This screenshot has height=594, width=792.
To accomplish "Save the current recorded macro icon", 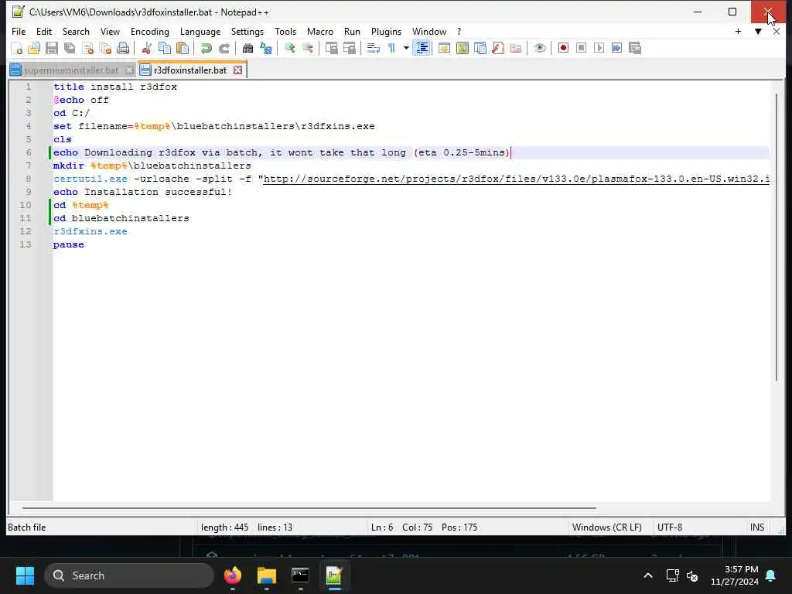I will (x=635, y=48).
